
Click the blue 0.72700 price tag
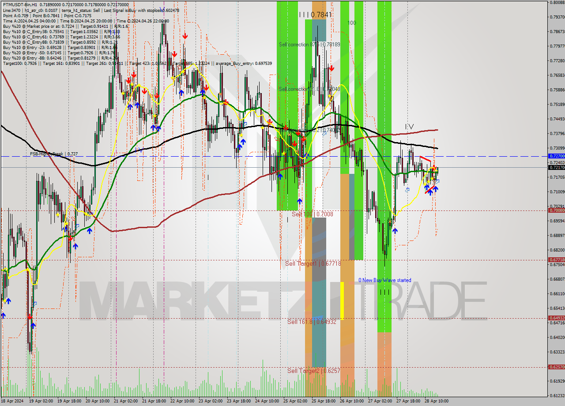coord(556,156)
